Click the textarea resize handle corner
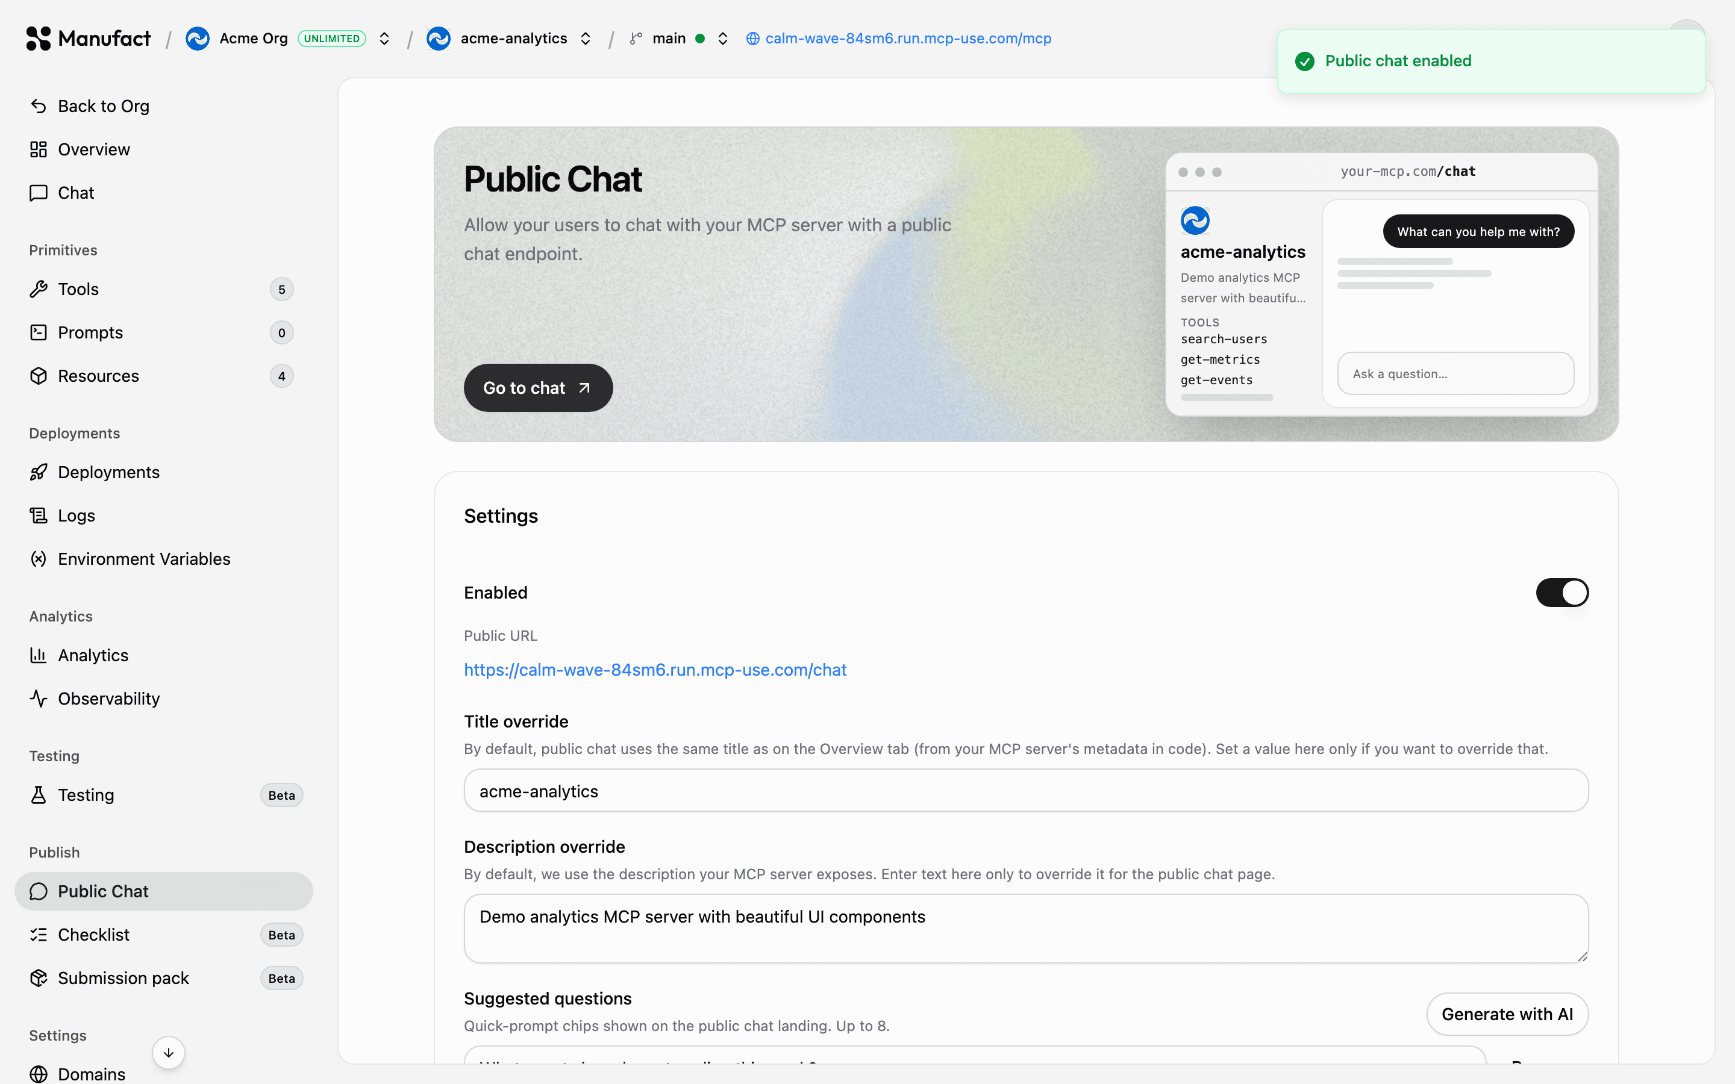The width and height of the screenshot is (1735, 1084). coord(1583,956)
